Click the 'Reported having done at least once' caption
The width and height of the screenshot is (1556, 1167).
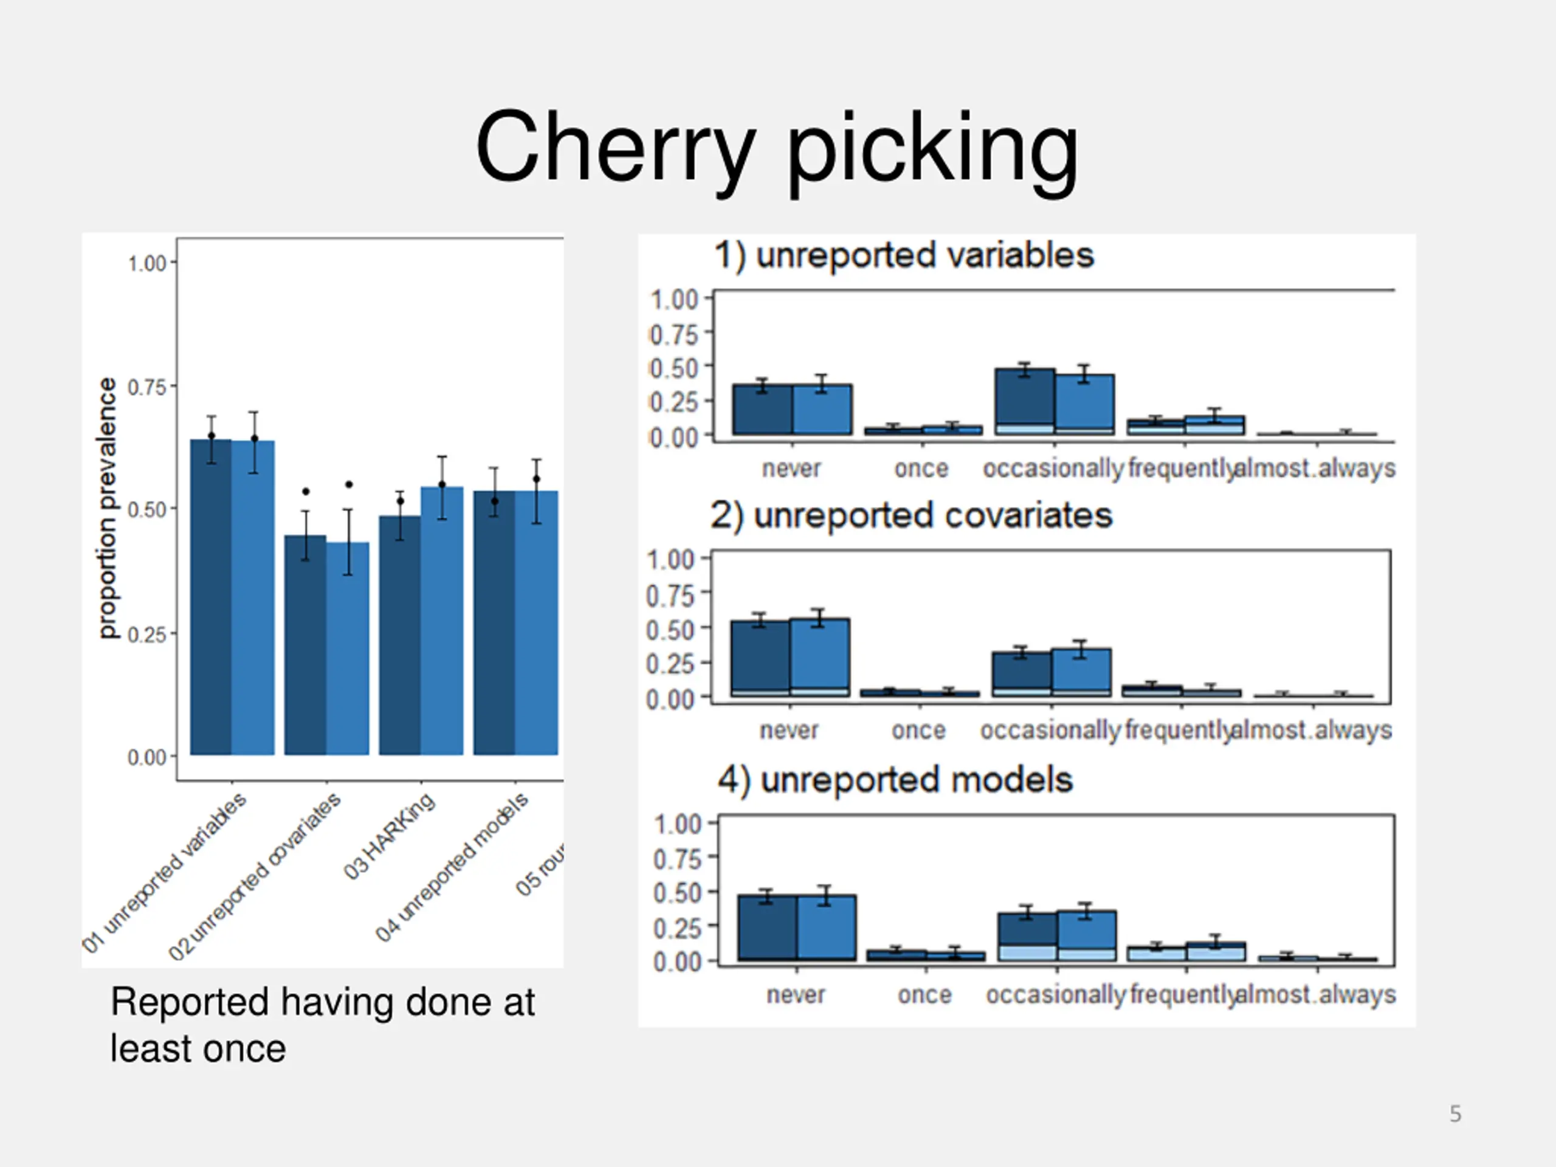pyautogui.click(x=322, y=1025)
